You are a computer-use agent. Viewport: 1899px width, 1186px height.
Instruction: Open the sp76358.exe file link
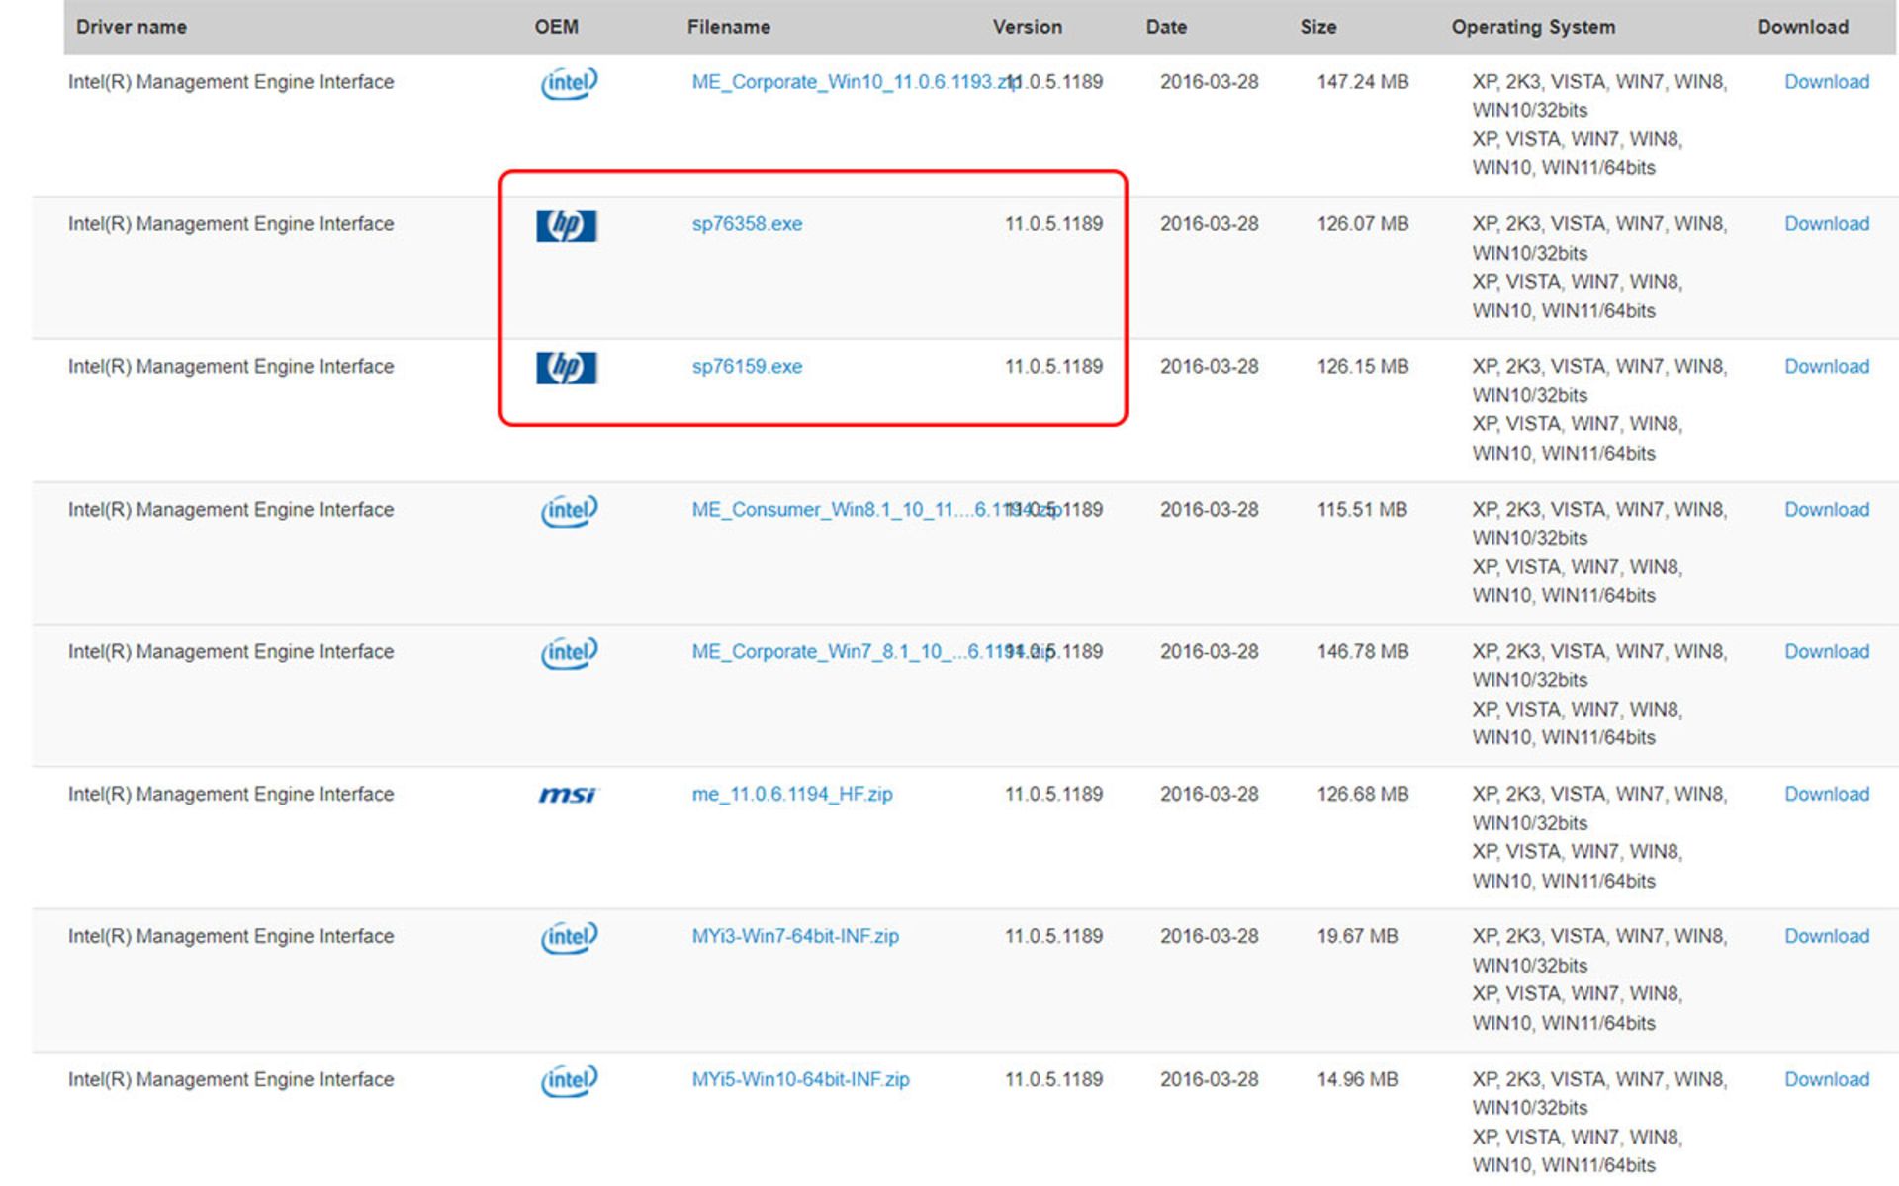747,224
